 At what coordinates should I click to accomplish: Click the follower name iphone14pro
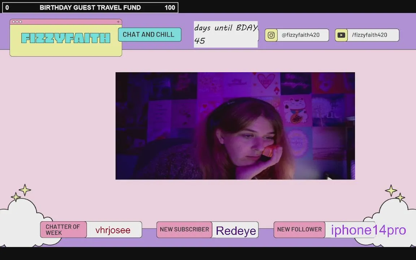point(368,230)
